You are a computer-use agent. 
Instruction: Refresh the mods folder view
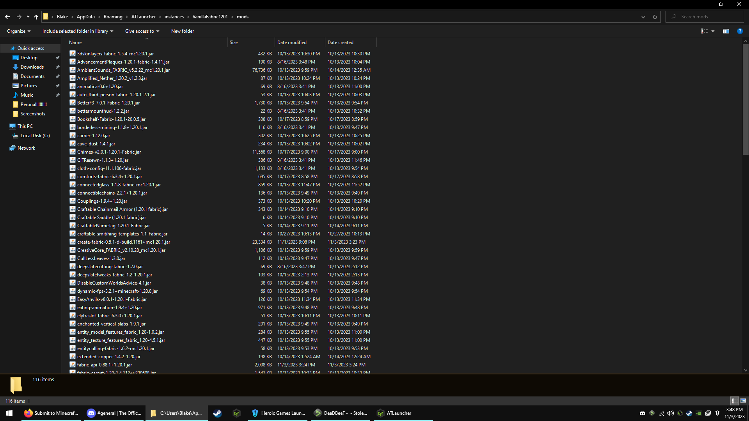655,17
